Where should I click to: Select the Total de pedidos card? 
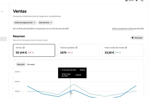coord(79,50)
